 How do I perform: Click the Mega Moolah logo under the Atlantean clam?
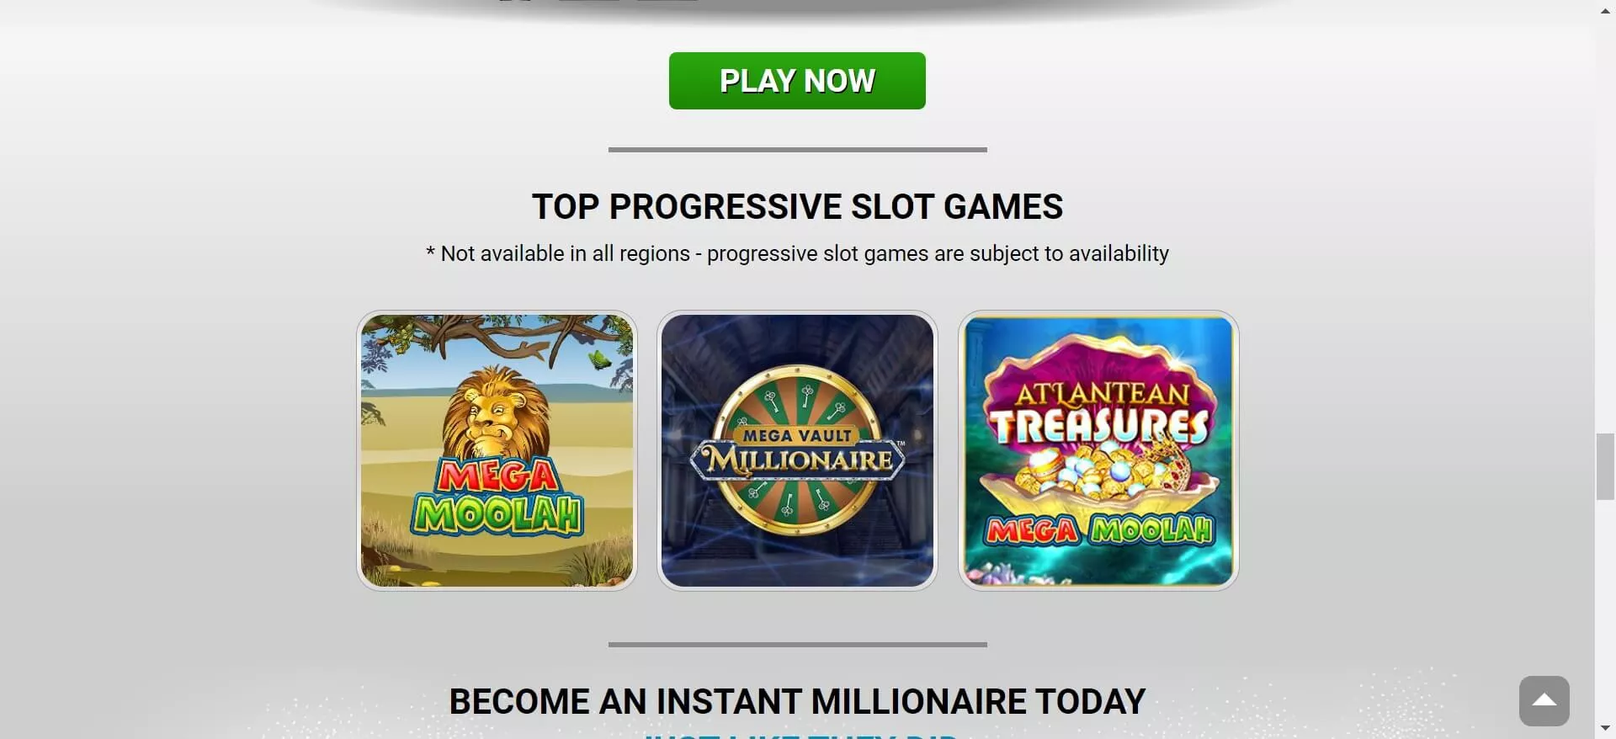(1099, 530)
